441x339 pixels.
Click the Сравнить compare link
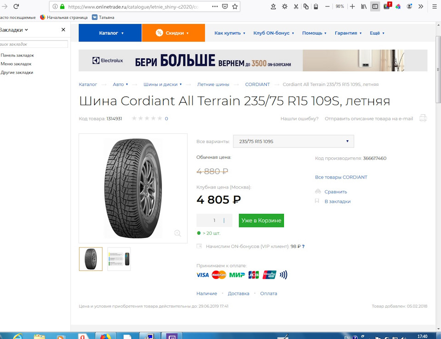click(x=335, y=192)
